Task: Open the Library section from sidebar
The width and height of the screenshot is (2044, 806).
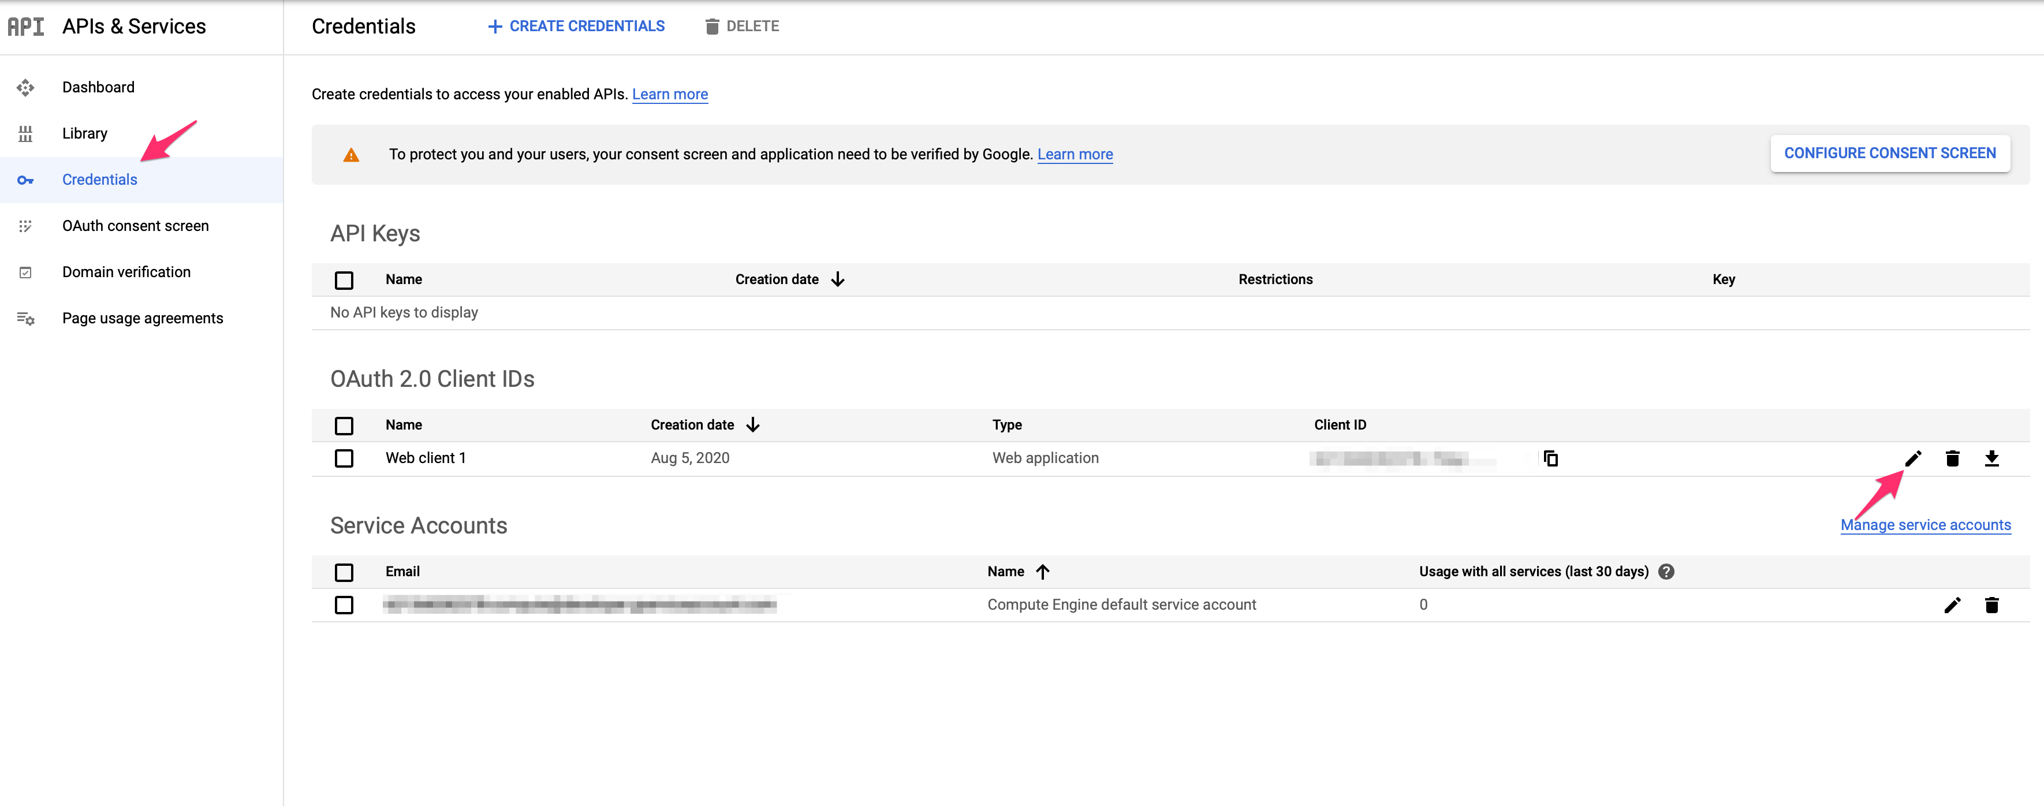Action: [x=85, y=132]
